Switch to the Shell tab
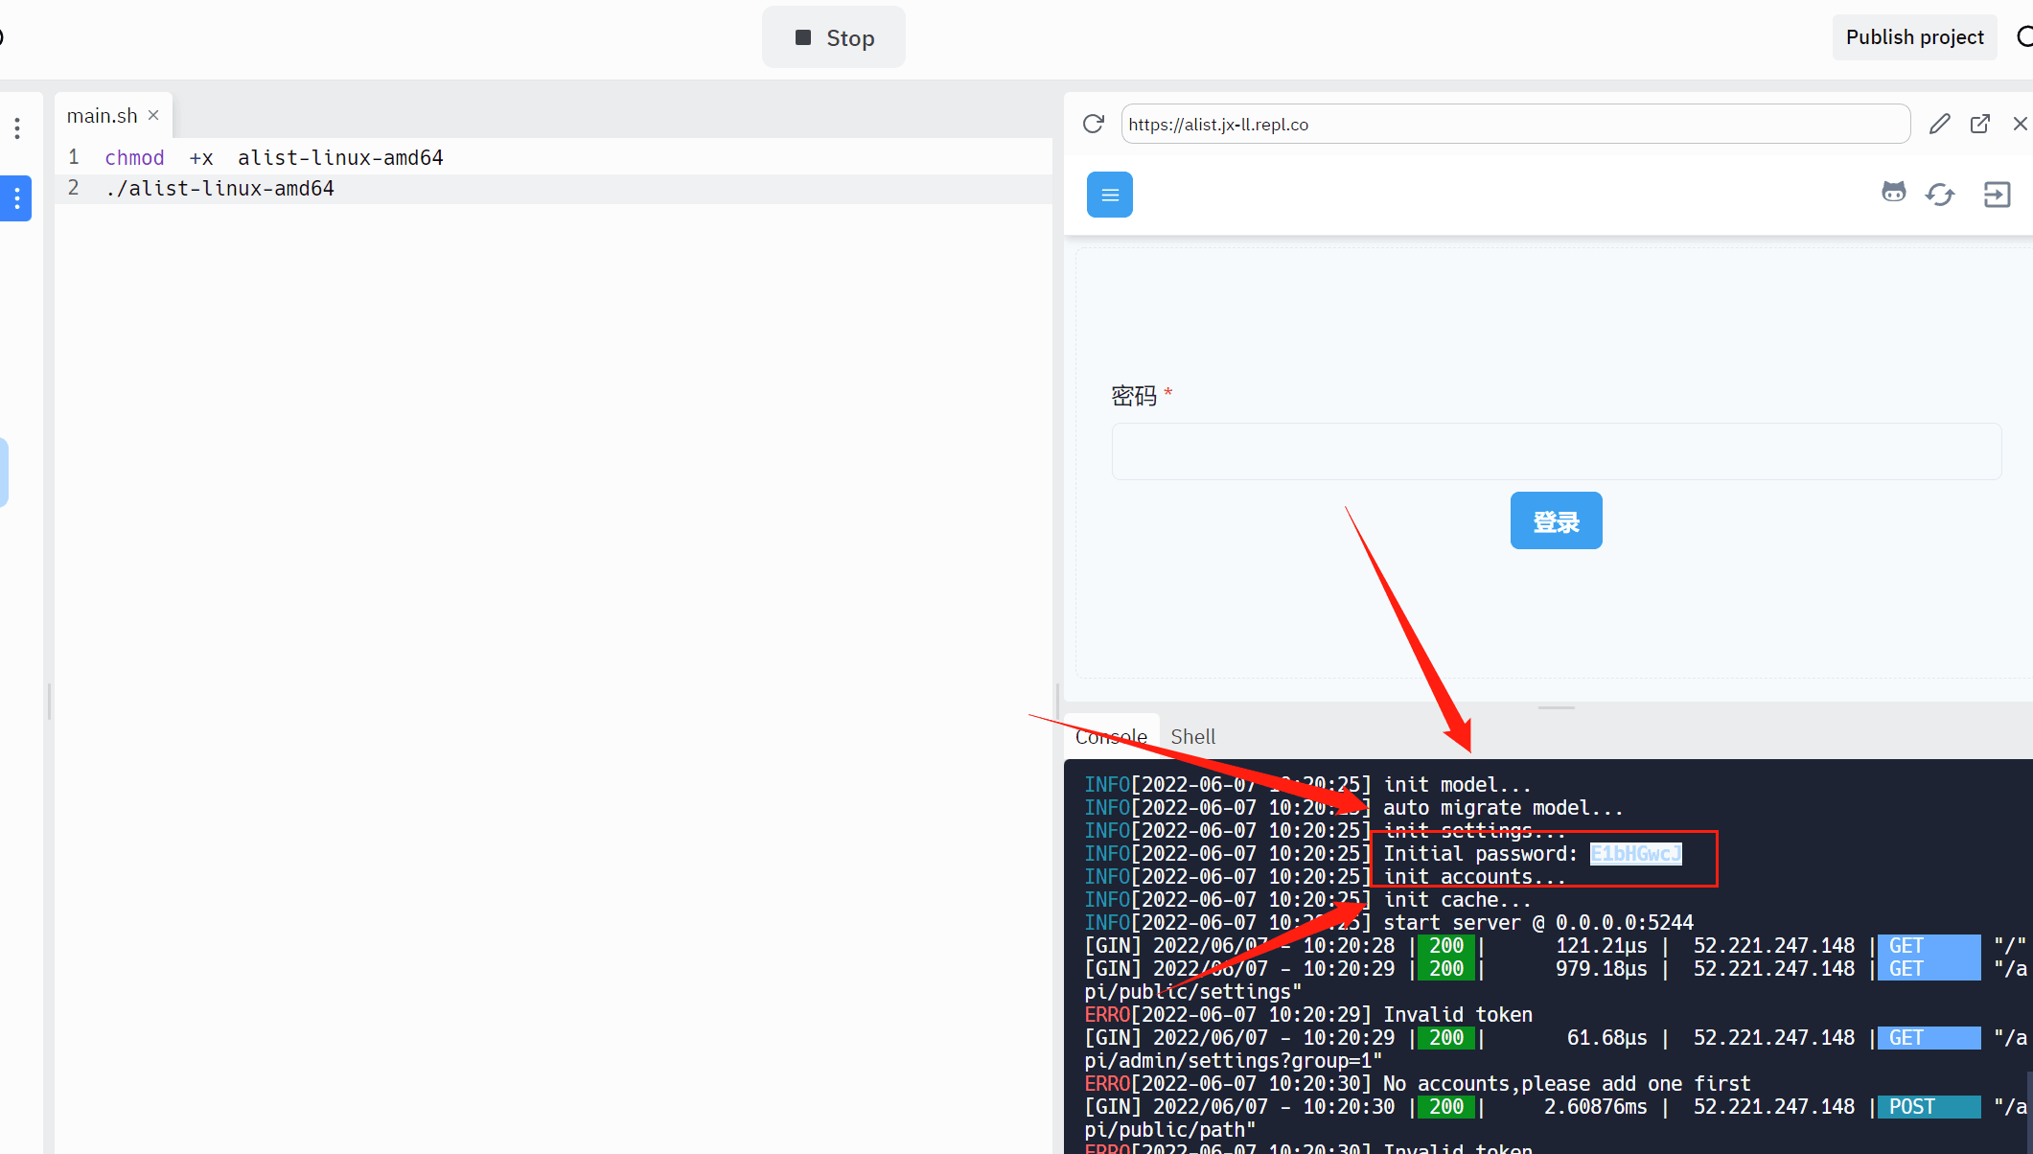Image resolution: width=2033 pixels, height=1154 pixels. point(1192,736)
